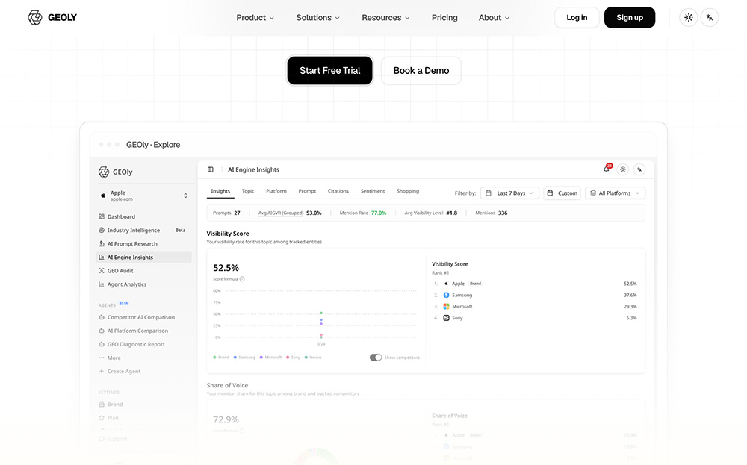
Task: Click the Beta badge beside Industry Intelligence
Action: click(x=180, y=231)
